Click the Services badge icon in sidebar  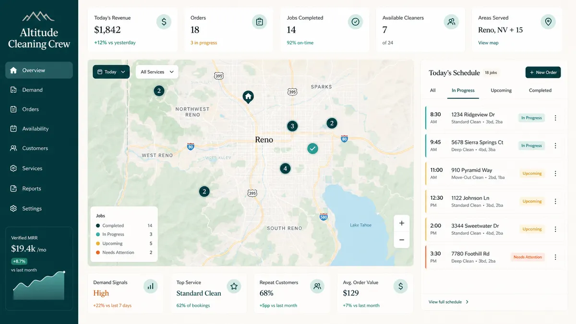13,168
